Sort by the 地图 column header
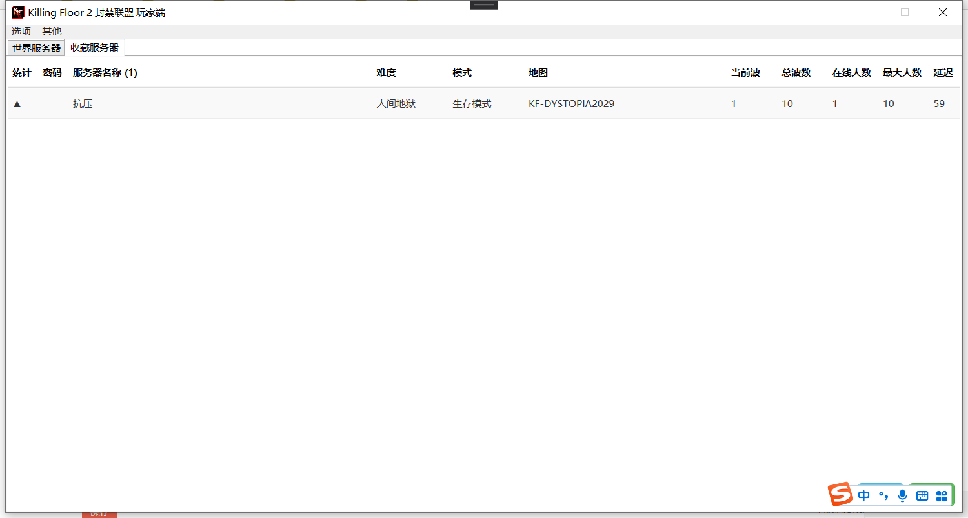Image resolution: width=968 pixels, height=518 pixels. pyautogui.click(x=538, y=73)
